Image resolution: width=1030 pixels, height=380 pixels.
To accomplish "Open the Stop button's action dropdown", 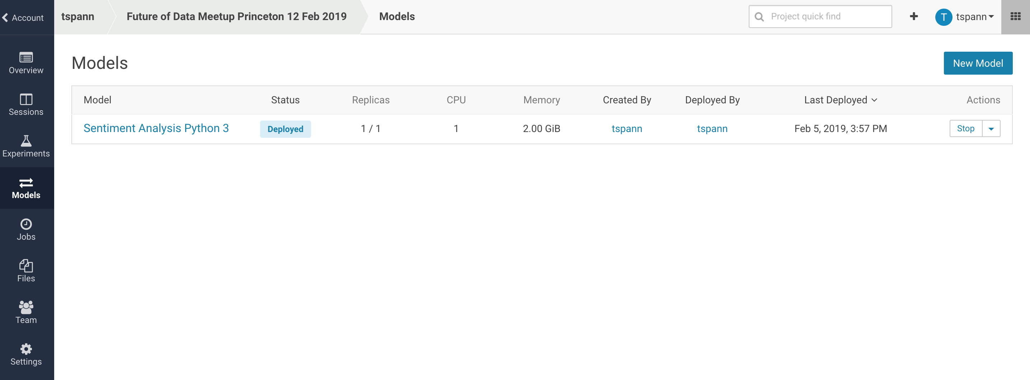I will (991, 128).
